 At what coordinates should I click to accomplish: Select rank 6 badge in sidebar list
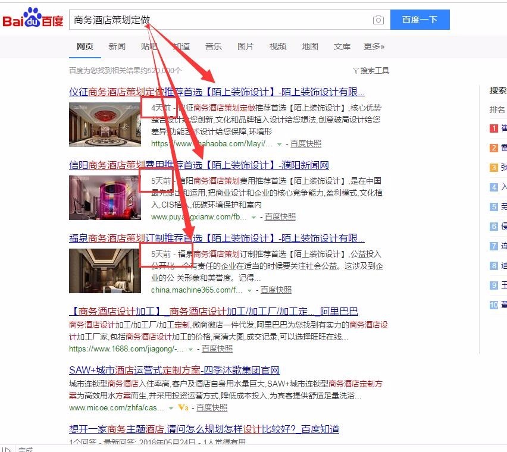[x=493, y=227]
